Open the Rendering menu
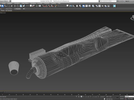Viewport: 134px width, 100px height. [x=33, y=3]
